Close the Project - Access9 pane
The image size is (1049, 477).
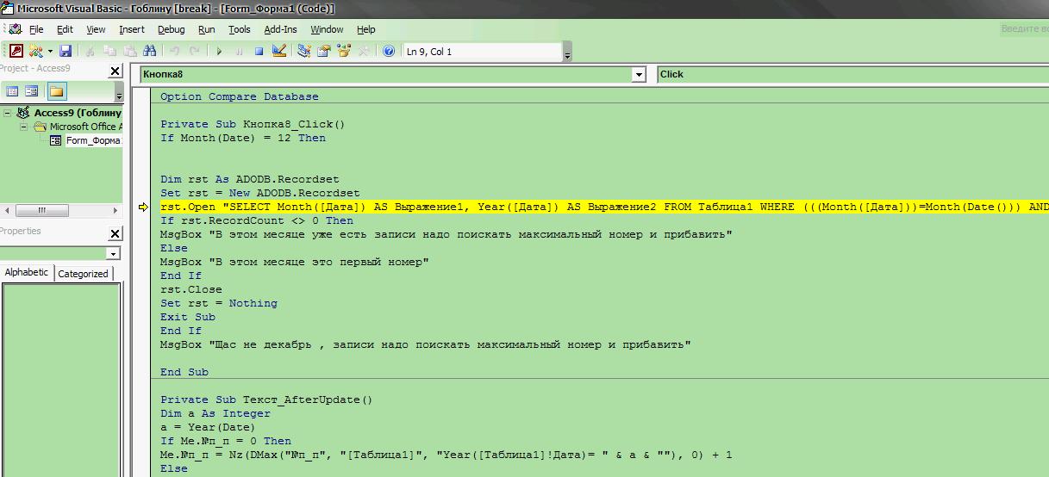coord(116,71)
